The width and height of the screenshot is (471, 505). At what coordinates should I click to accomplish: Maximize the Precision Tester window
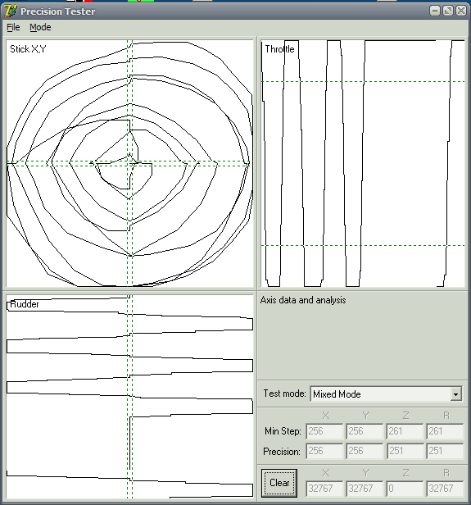(448, 11)
